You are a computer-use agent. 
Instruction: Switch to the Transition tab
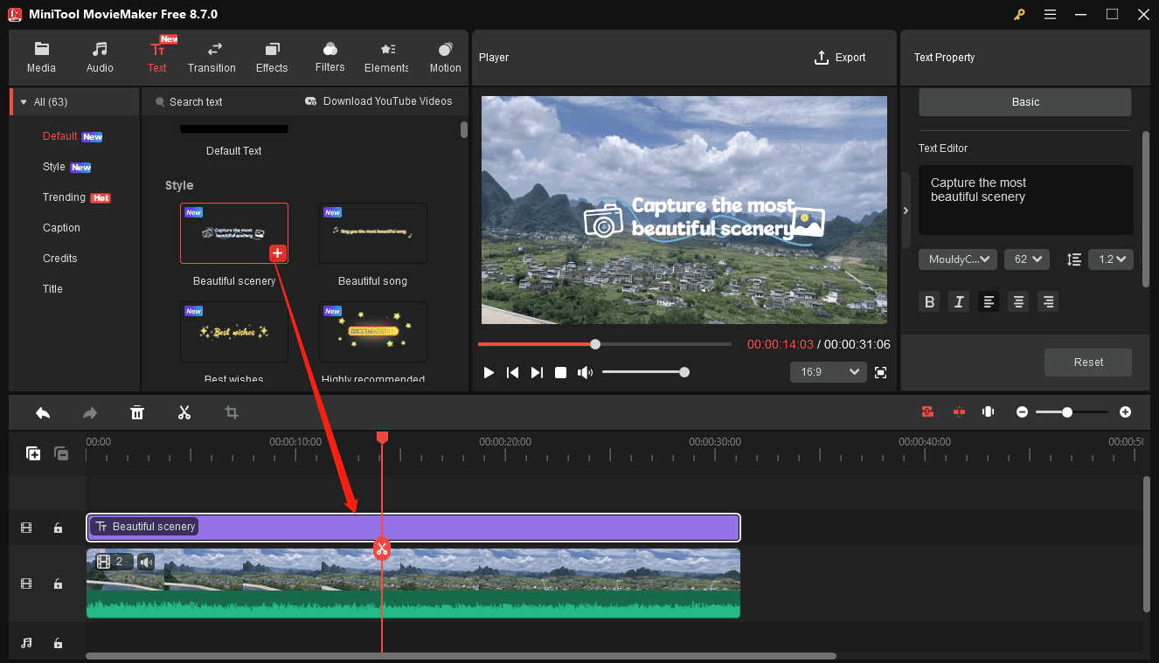pyautogui.click(x=212, y=58)
